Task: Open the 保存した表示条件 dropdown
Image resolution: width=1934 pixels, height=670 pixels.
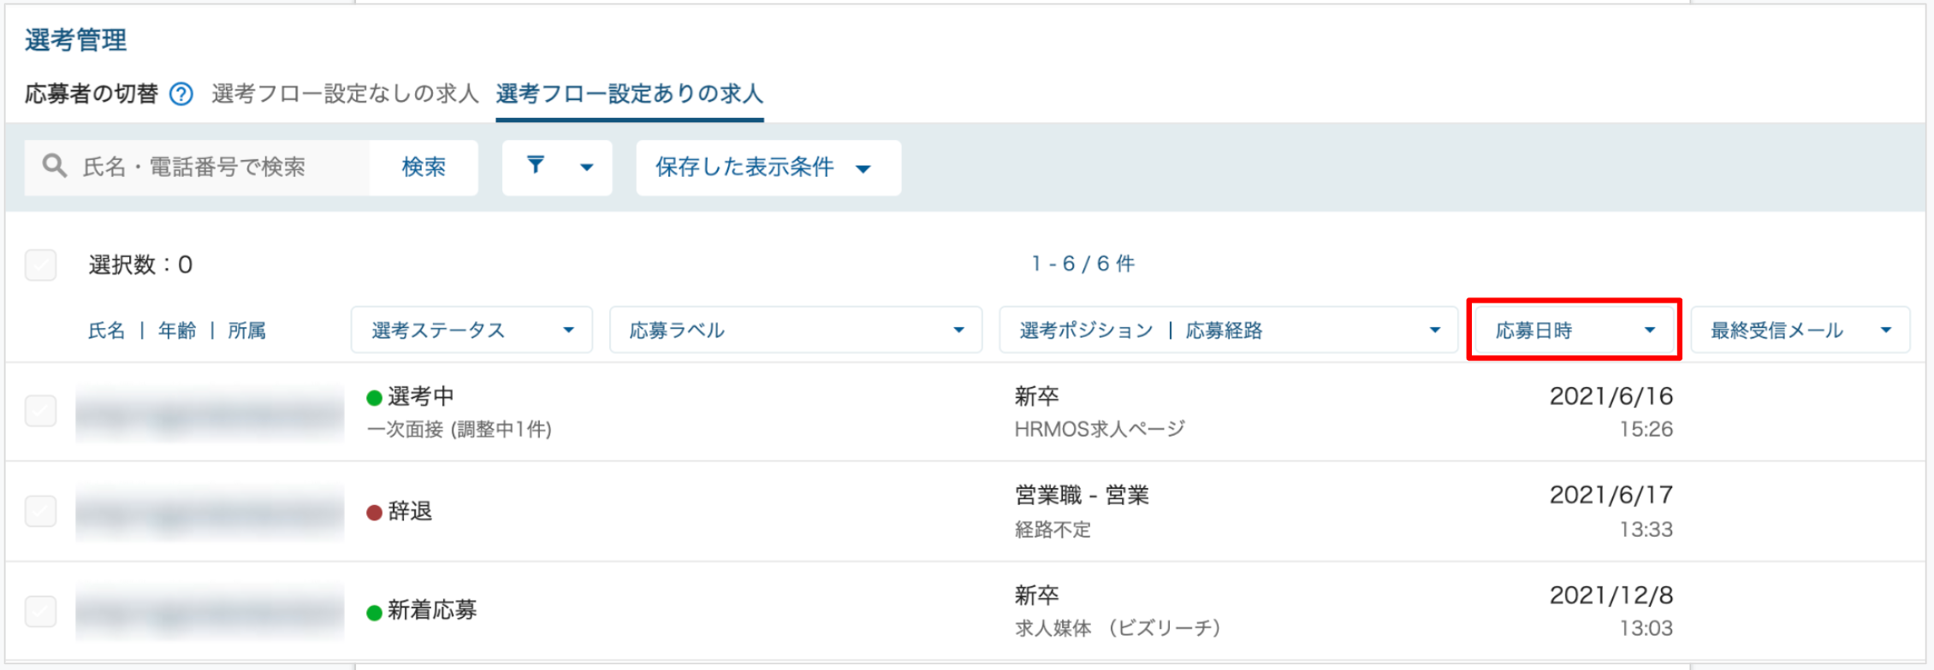Action: point(768,167)
